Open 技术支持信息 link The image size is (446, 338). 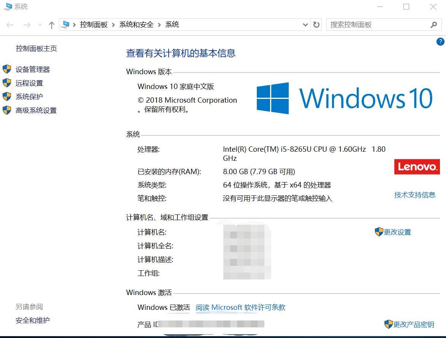point(415,195)
